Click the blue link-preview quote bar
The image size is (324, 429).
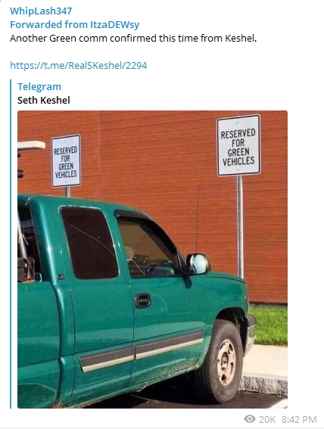[11, 244]
